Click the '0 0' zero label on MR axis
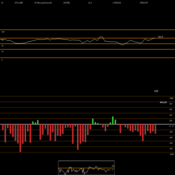This screenshot has width=175, height=175. tap(171, 126)
